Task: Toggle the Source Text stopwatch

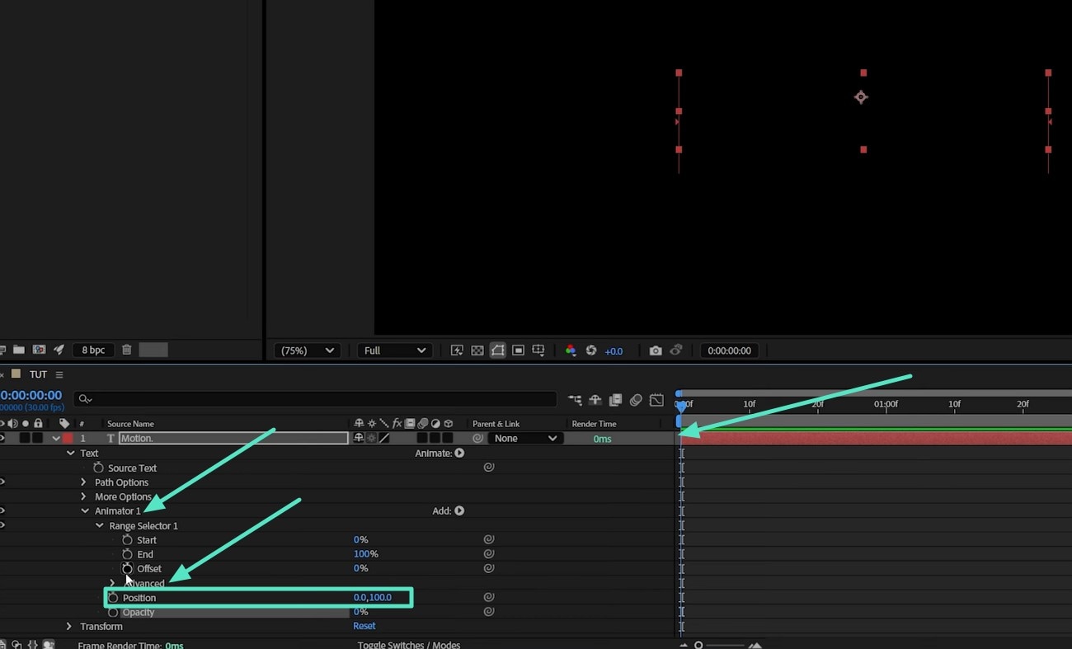Action: coord(98,468)
